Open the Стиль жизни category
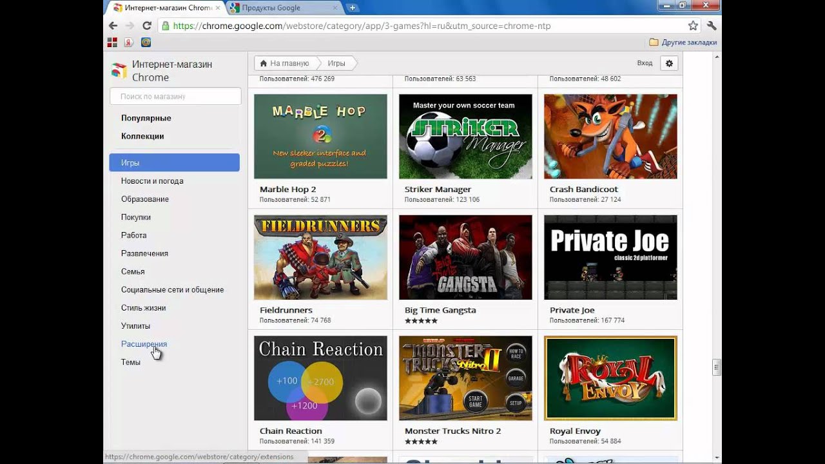Viewport: 825px width, 464px height. [144, 307]
